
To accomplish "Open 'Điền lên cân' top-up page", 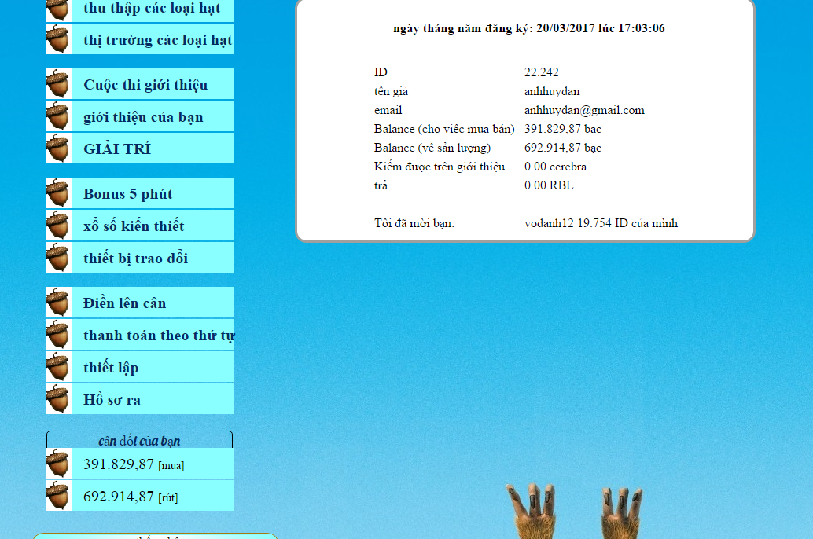I will 140,302.
